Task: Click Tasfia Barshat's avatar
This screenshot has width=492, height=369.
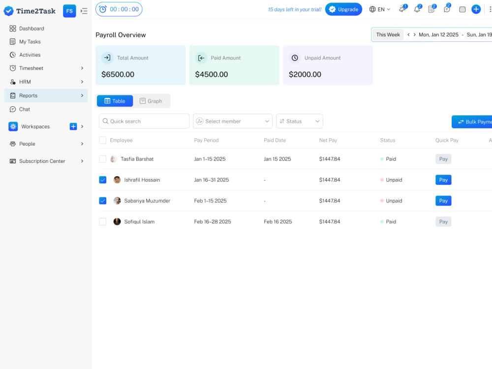Action: pyautogui.click(x=113, y=159)
